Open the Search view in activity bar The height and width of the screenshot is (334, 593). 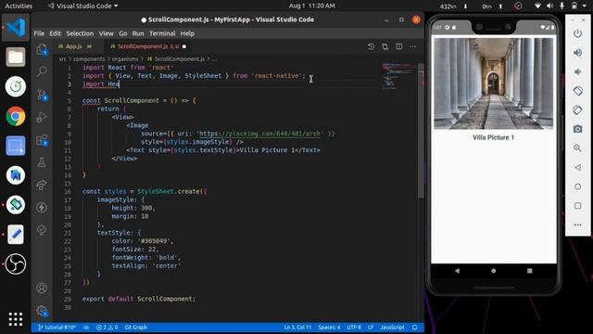pos(42,71)
